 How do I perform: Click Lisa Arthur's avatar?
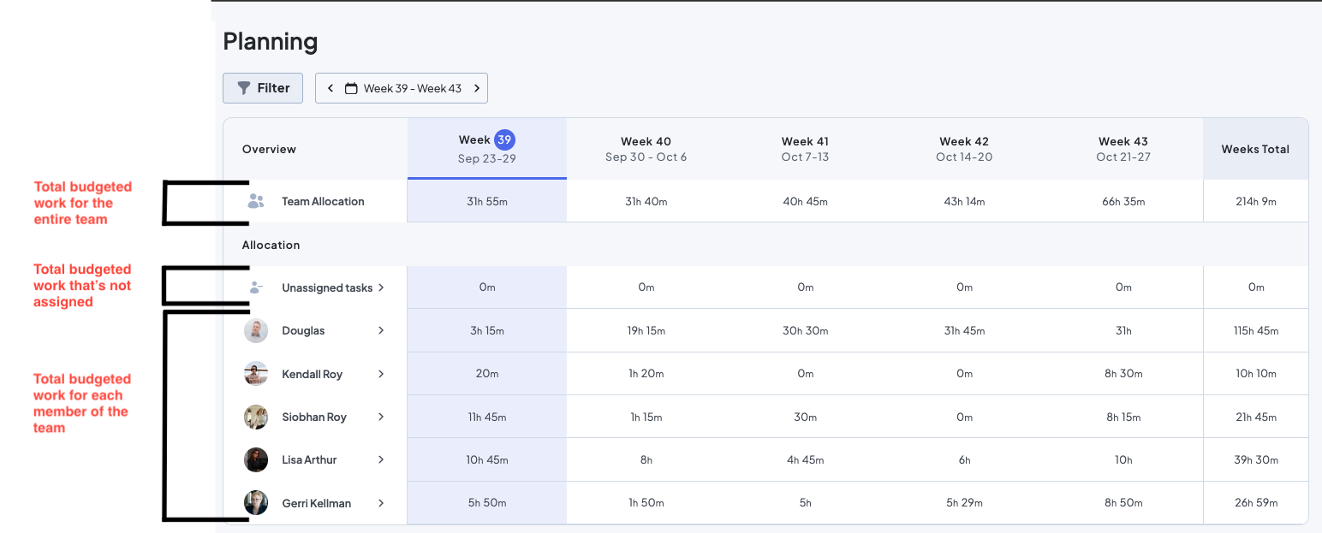[256, 459]
